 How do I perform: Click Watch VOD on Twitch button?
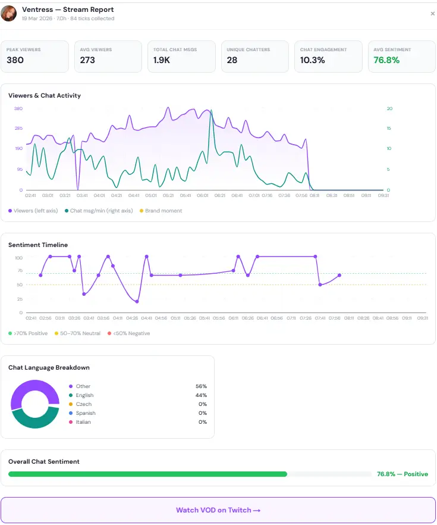point(218,510)
